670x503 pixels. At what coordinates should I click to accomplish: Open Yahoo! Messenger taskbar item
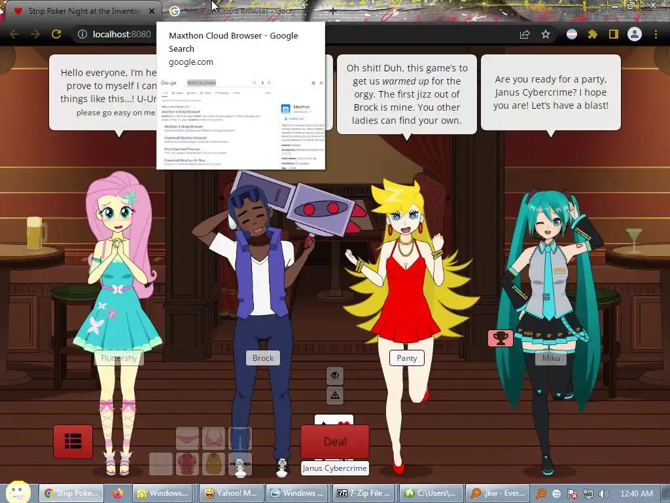pyautogui.click(x=231, y=493)
